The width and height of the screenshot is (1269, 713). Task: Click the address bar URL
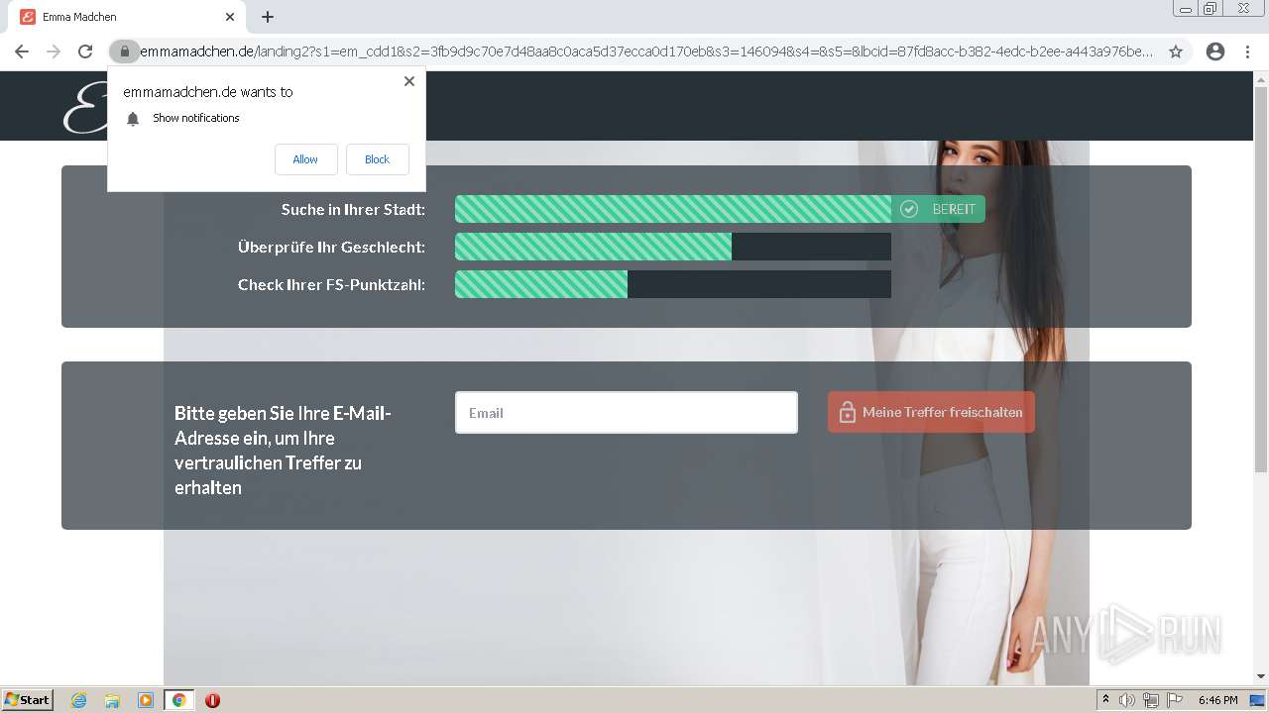coord(645,51)
